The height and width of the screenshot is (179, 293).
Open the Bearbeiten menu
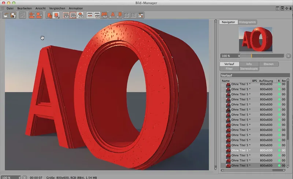[x=25, y=8]
